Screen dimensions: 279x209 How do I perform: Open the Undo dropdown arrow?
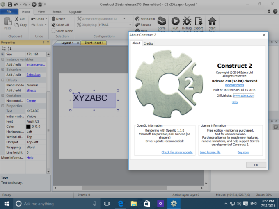point(46,19)
